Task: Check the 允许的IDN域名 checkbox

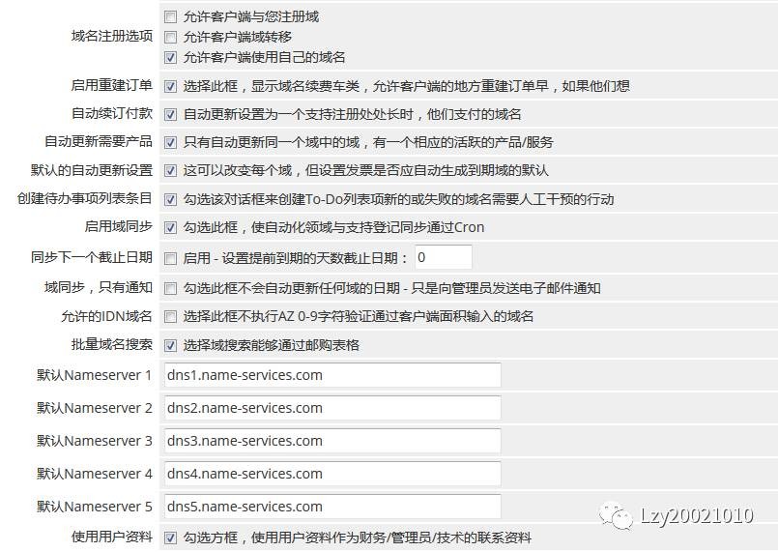Action: click(170, 317)
